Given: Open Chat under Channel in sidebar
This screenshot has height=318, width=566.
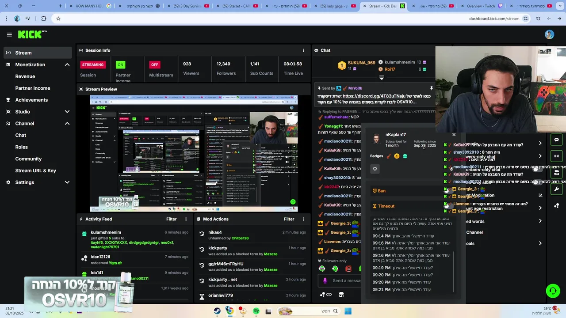Looking at the screenshot, I should click(x=21, y=136).
